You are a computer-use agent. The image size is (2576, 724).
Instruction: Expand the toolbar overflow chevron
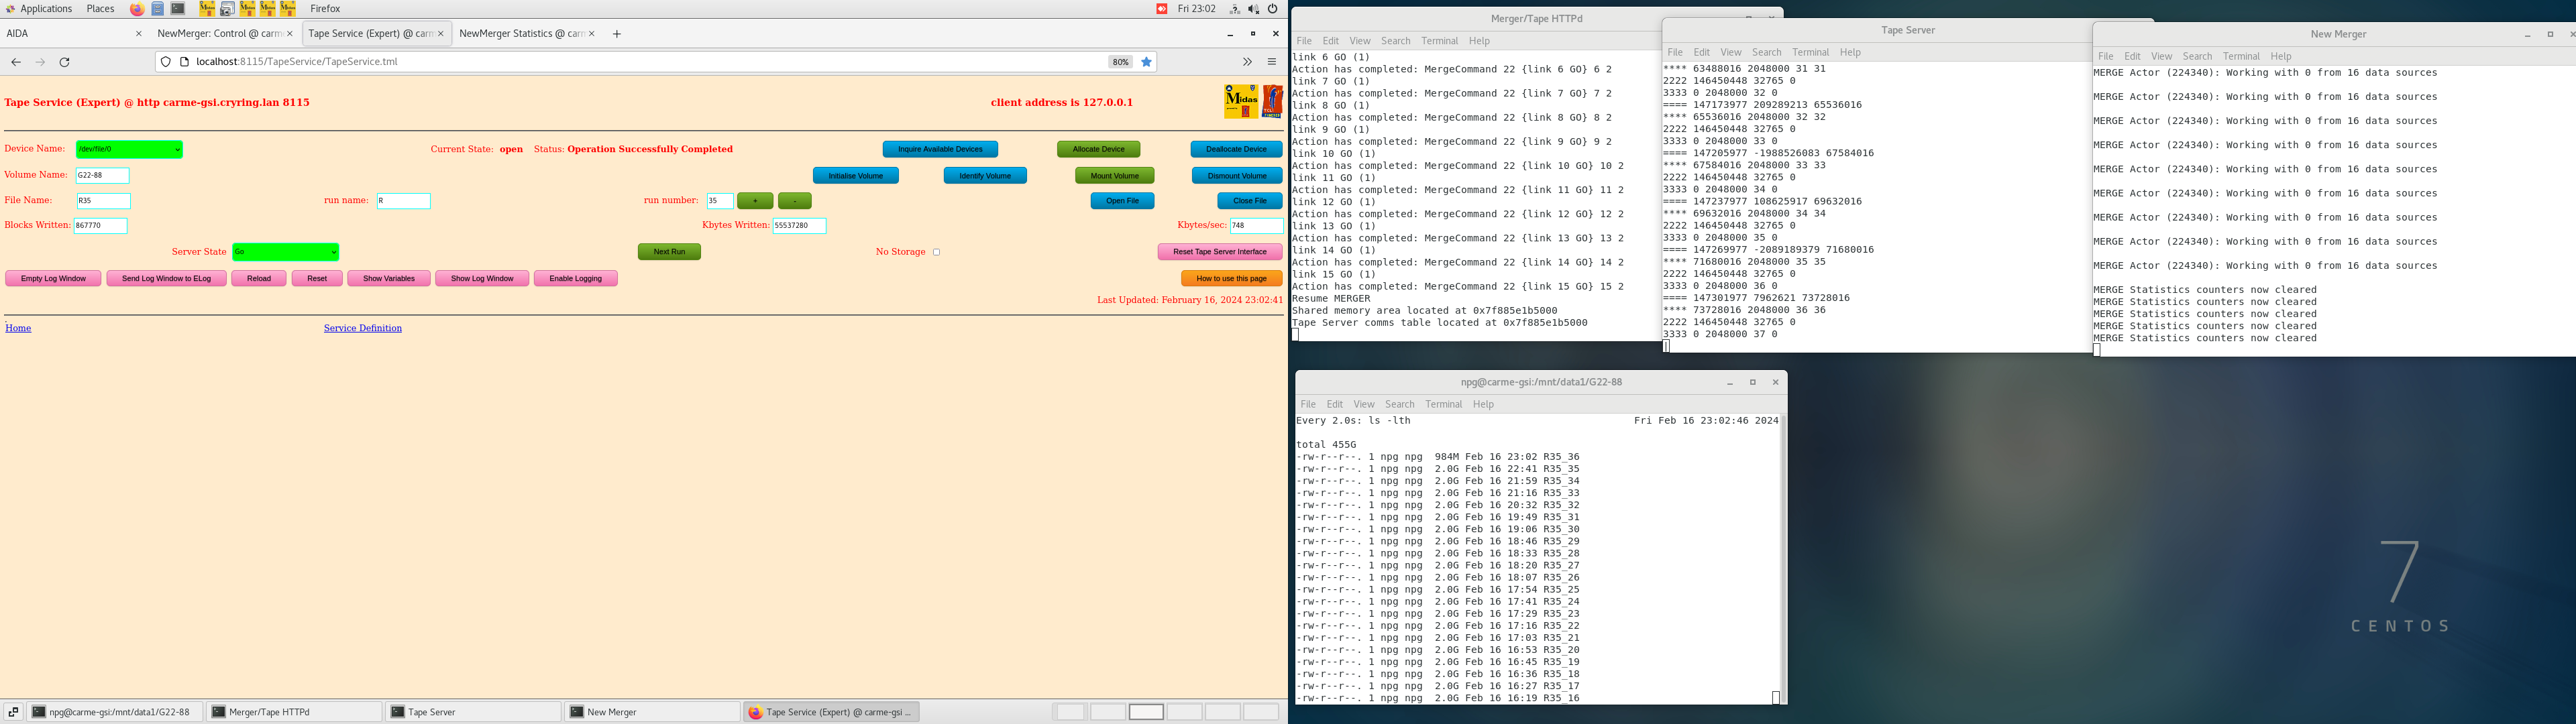(1247, 62)
